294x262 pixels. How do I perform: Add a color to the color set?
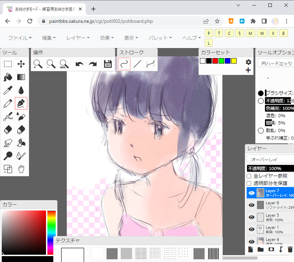point(248,70)
